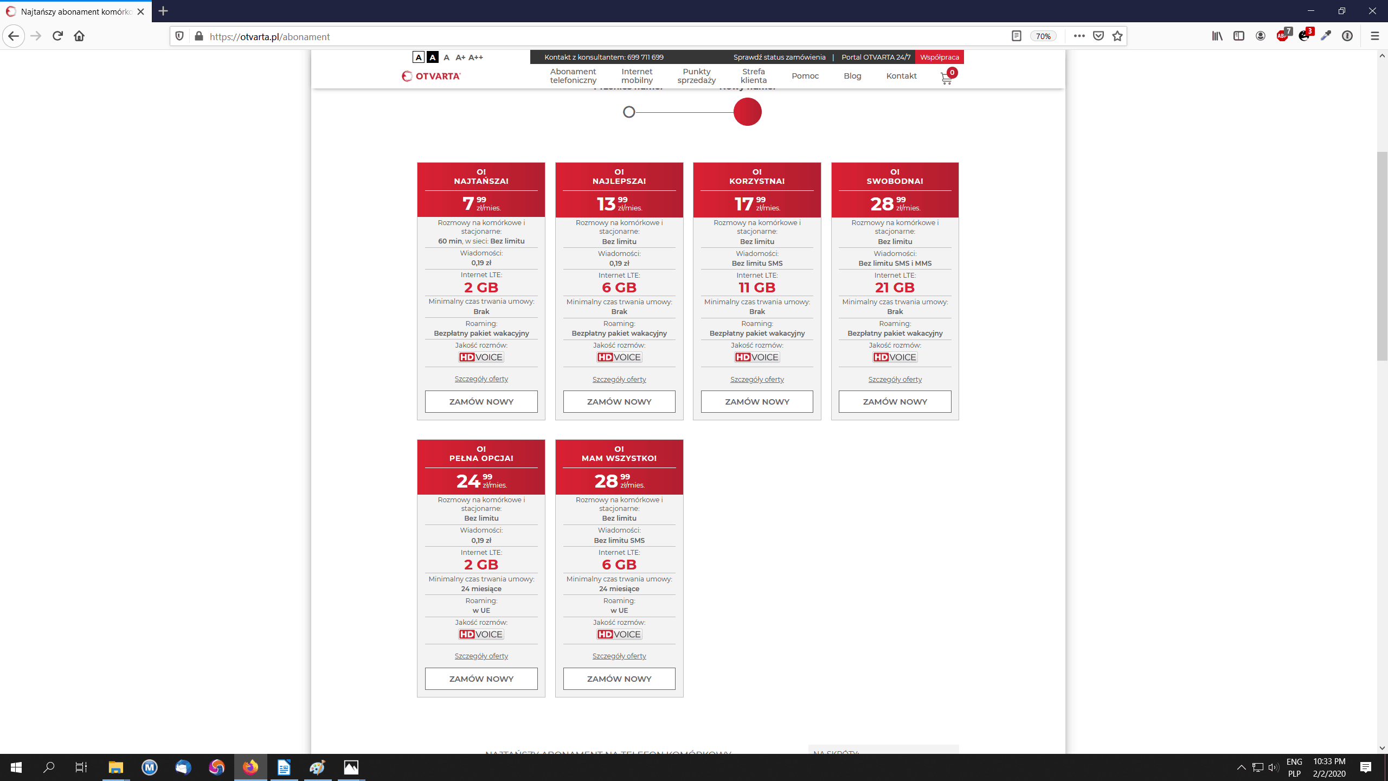
Task: View Szczegóły oferty for SWOBODNA plan
Action: (x=895, y=379)
